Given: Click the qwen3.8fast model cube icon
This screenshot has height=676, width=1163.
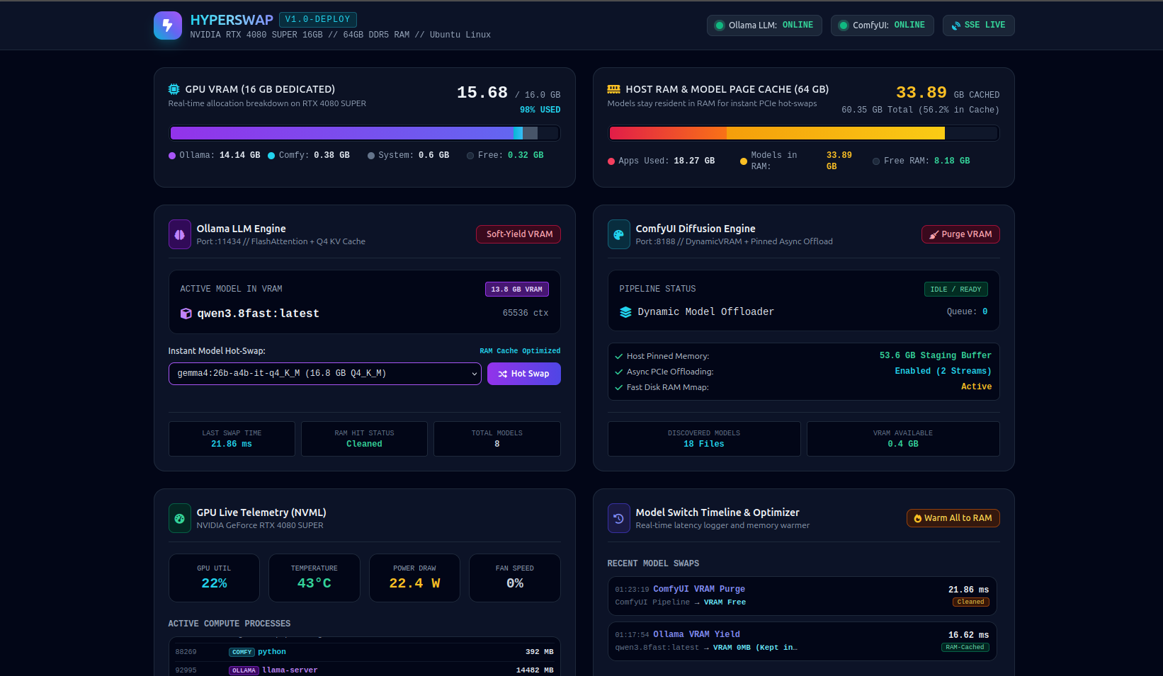Looking at the screenshot, I should tap(186, 314).
